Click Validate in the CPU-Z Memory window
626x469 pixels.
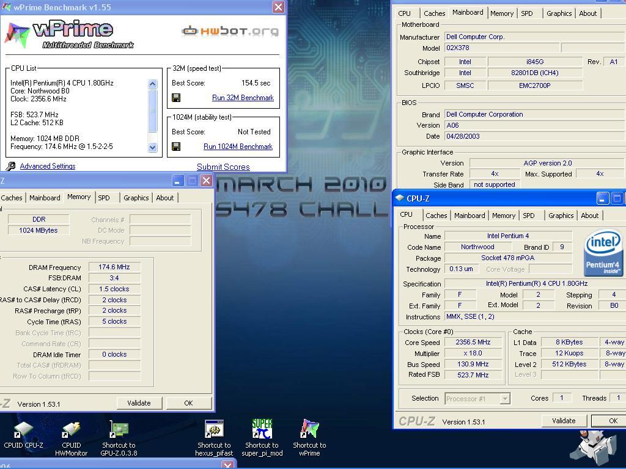coord(139,403)
